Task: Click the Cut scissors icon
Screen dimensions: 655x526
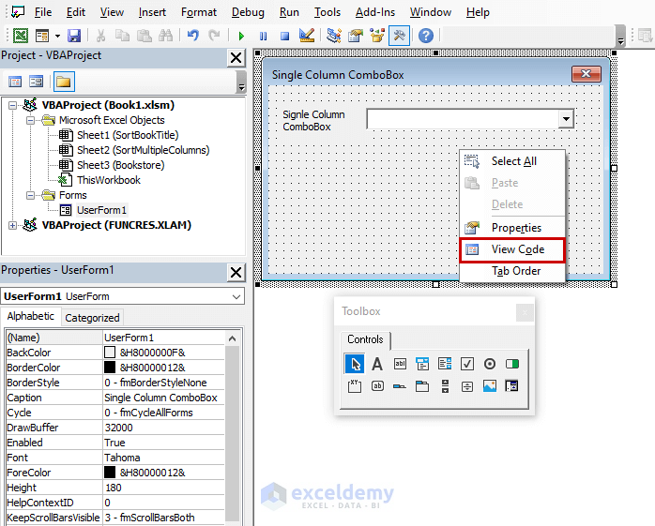Action: (100, 36)
